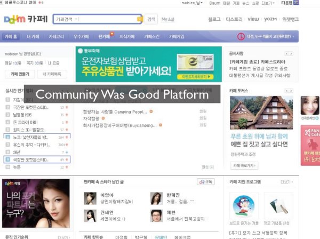
Task: Open the 카페스킨 menu
Action: (151, 36)
